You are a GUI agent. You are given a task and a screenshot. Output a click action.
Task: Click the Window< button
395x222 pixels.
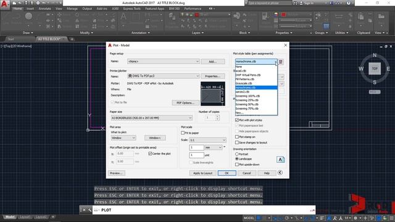[155, 138]
